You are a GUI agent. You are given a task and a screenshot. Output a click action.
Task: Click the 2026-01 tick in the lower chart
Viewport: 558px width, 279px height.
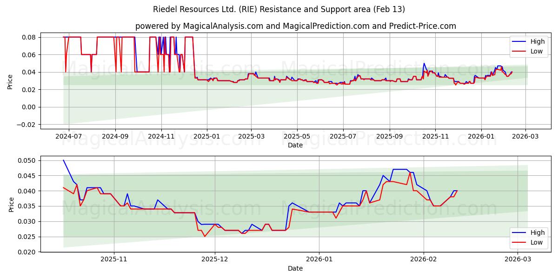320,260
